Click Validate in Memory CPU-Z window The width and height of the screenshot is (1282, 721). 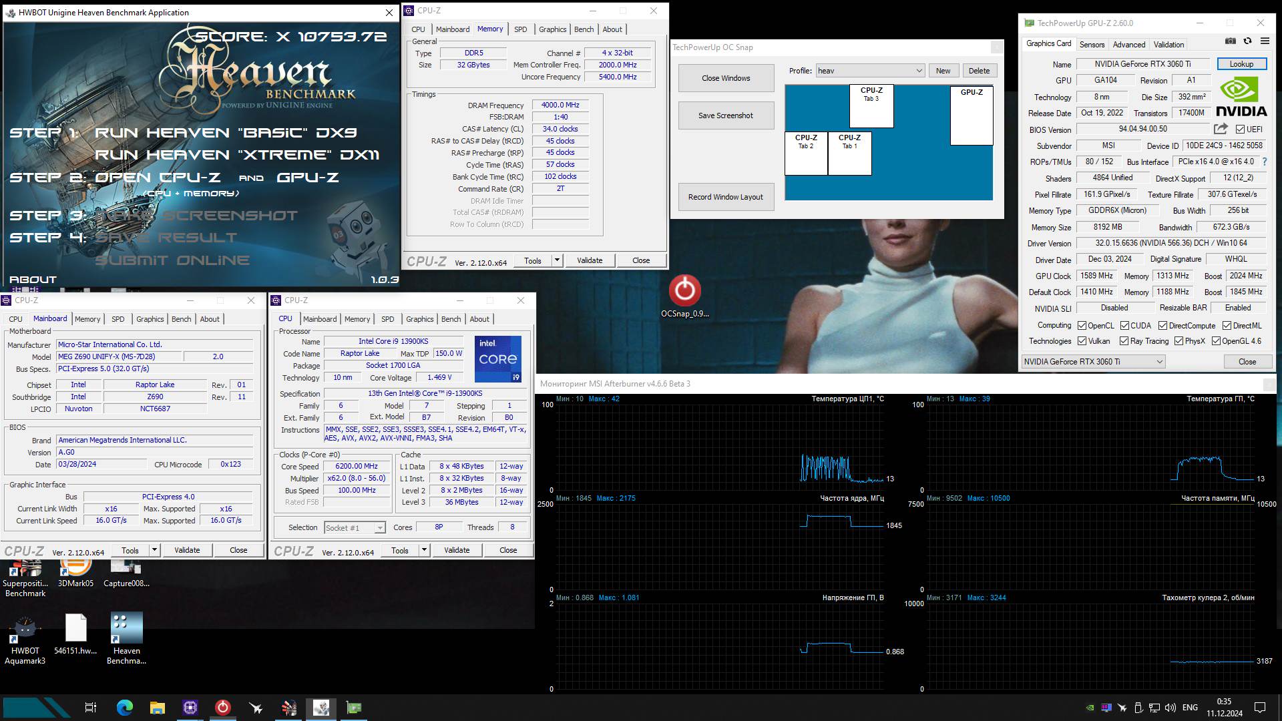click(590, 260)
